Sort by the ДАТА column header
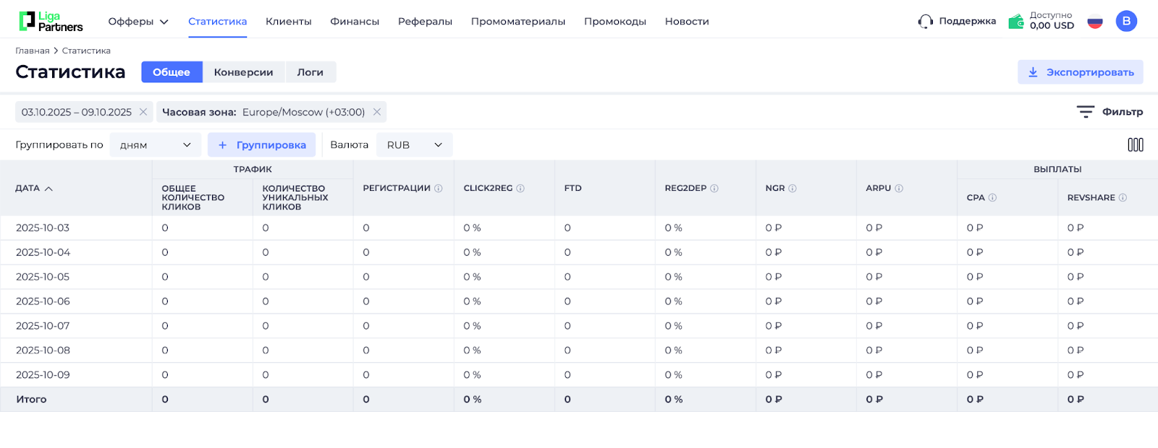 coord(34,189)
